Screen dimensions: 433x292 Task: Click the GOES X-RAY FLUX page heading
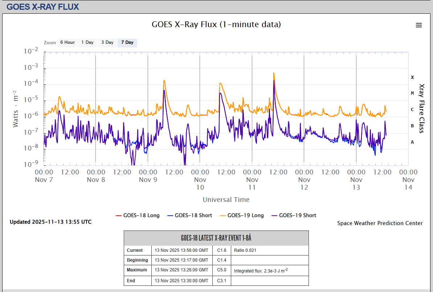coord(43,7)
